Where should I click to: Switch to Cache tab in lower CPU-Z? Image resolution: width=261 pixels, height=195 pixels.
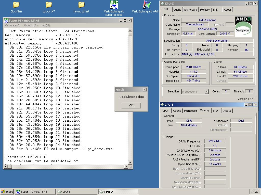tap(177, 111)
